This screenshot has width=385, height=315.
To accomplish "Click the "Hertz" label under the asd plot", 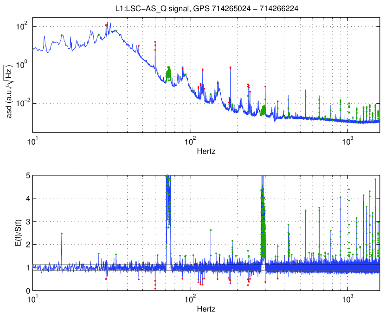I will [206, 151].
